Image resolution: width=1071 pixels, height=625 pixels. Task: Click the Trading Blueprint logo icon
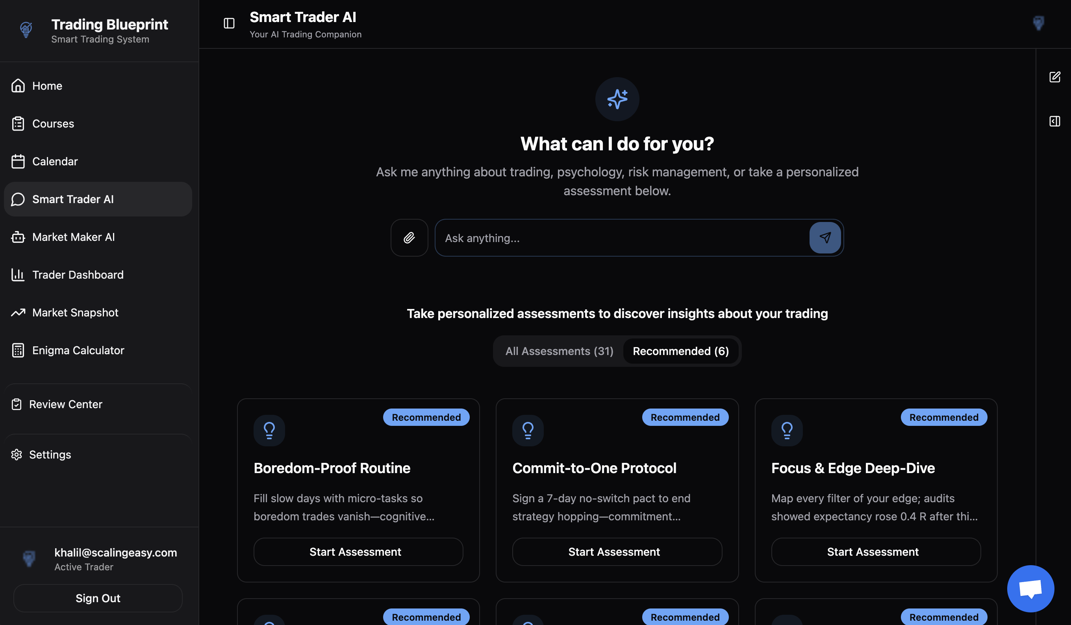(26, 30)
